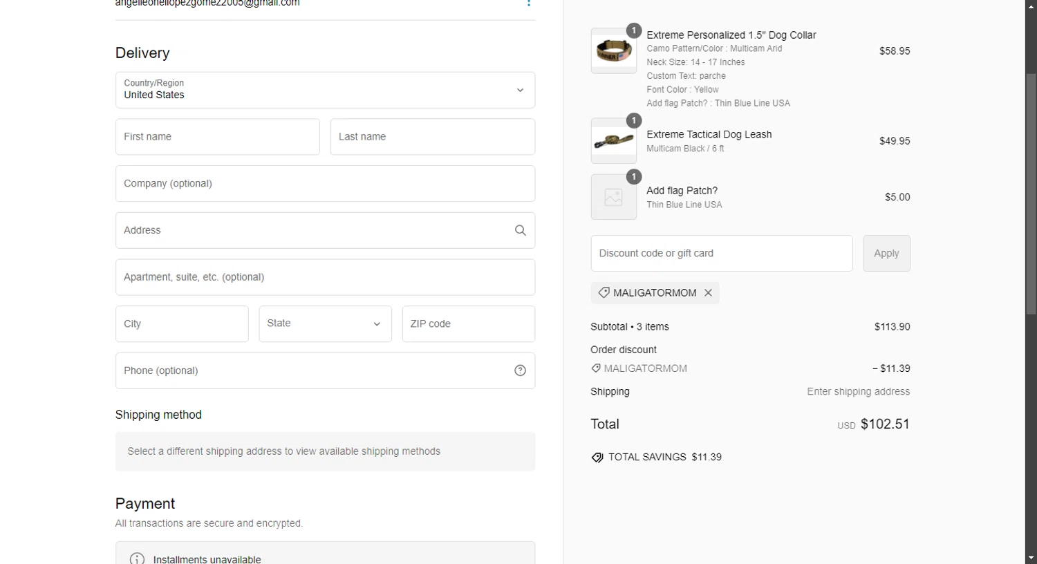
Task: Click the total savings tag icon
Action: pos(597,458)
